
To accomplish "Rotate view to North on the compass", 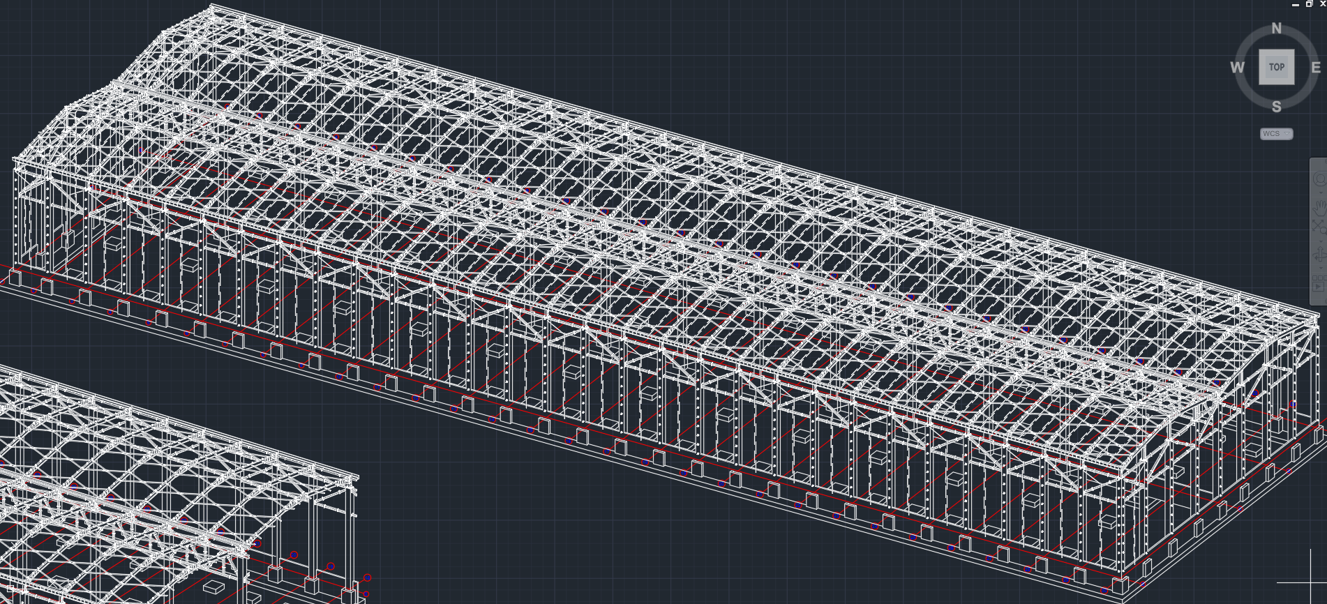I will coord(1276,29).
